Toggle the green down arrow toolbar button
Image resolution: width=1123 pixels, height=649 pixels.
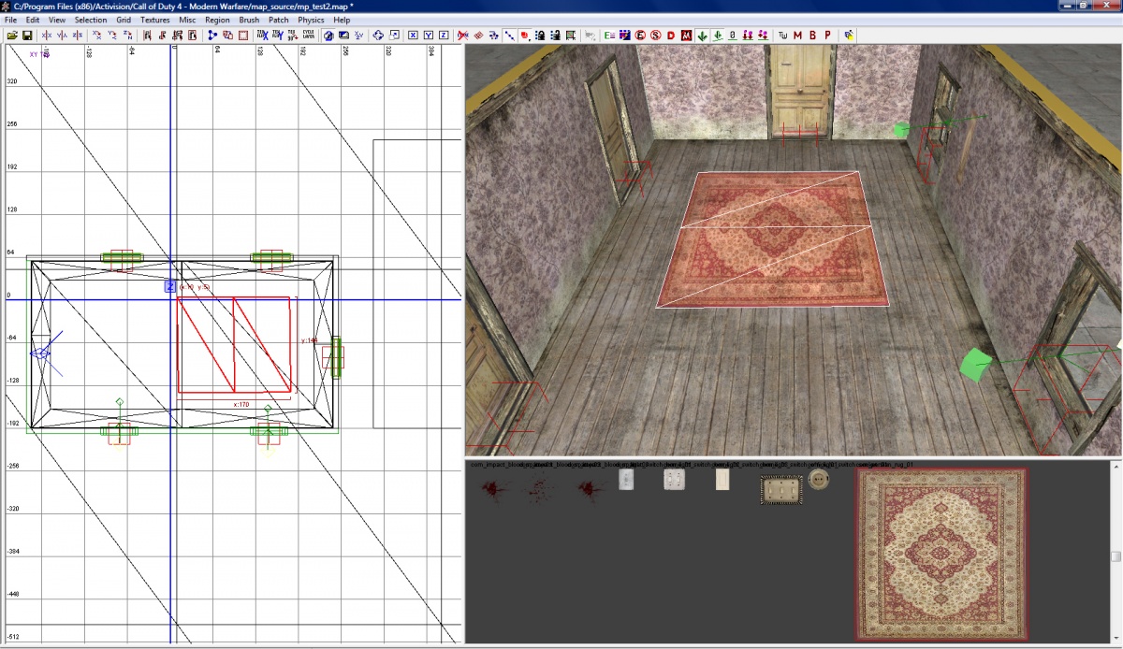pos(702,36)
